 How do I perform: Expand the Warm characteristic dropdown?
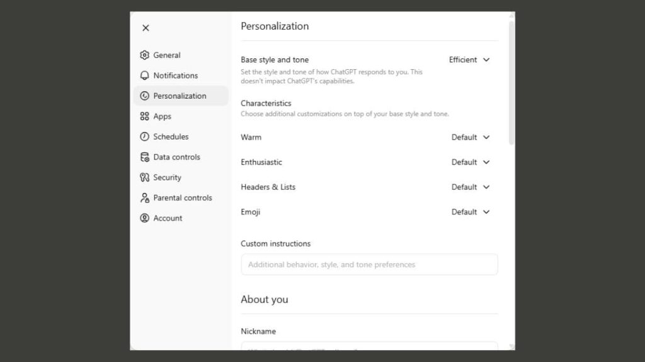(x=471, y=137)
